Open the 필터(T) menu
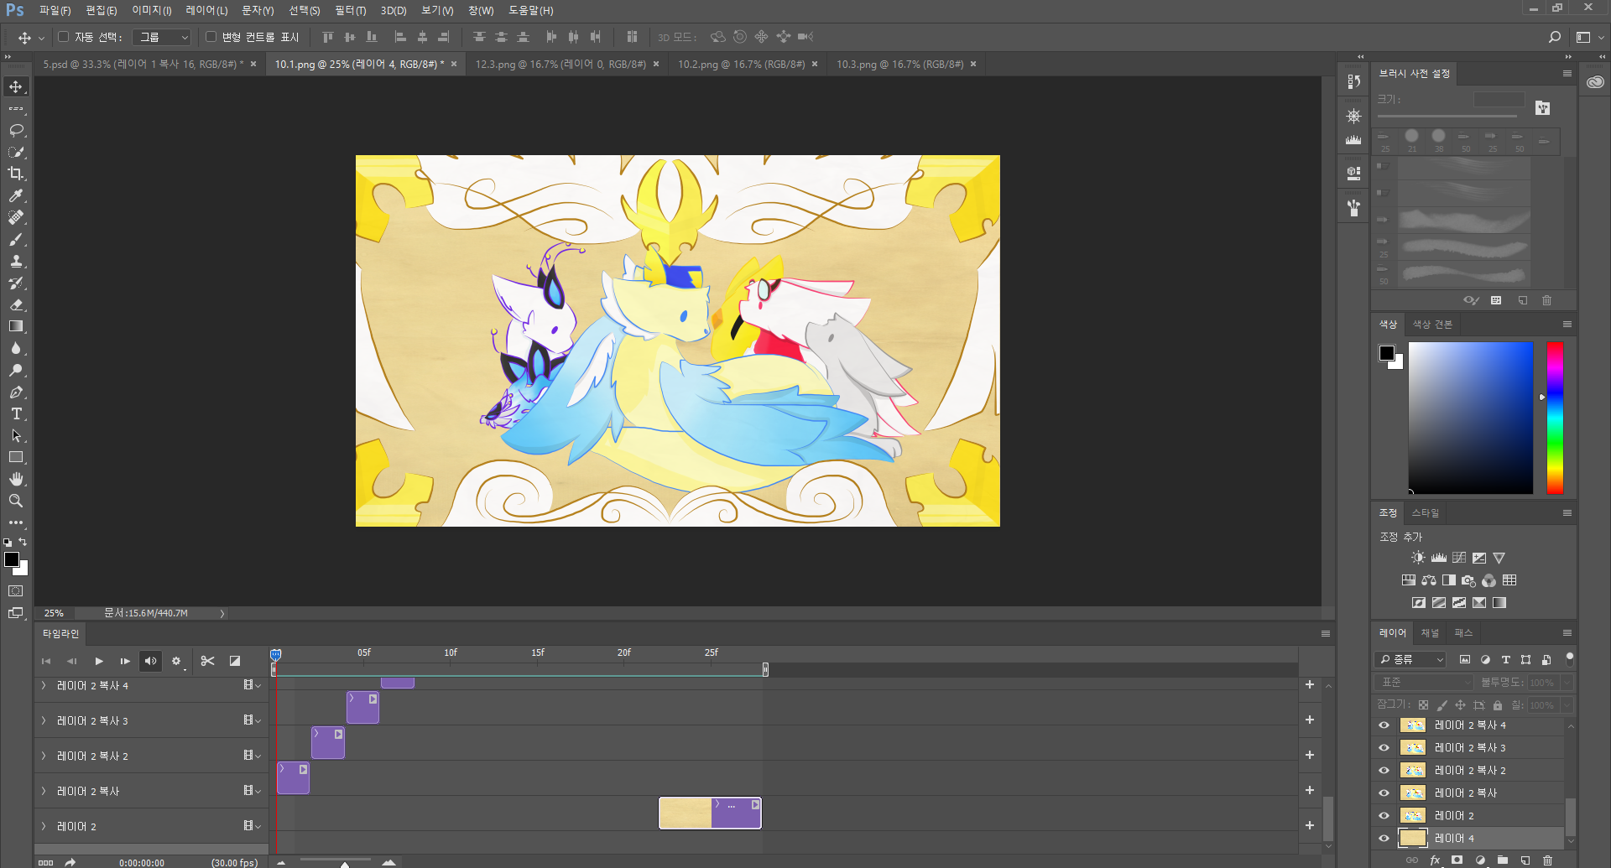 (x=351, y=11)
